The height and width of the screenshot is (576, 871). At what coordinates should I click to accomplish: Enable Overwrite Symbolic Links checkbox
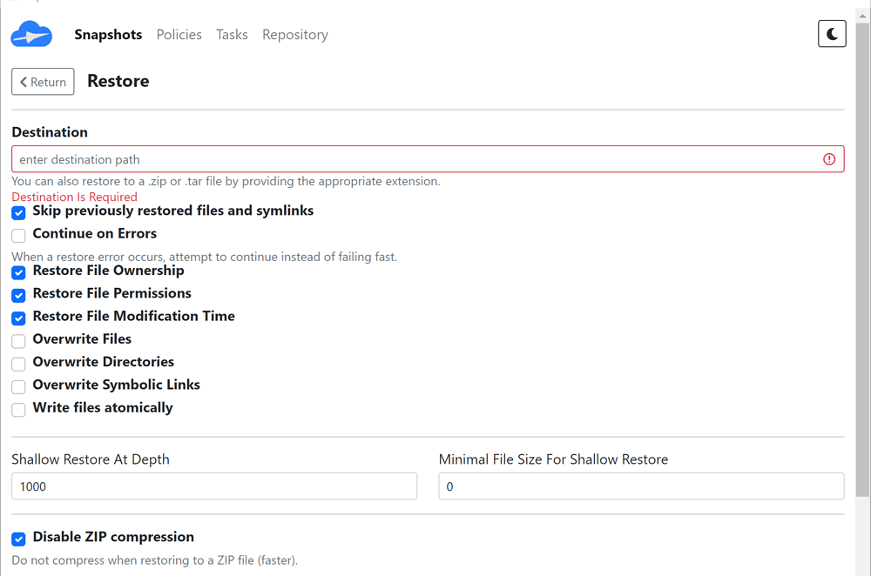coord(18,386)
